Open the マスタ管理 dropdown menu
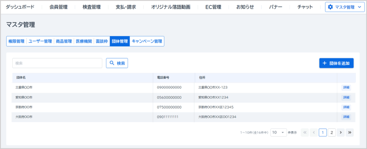The image size is (367, 149). click(344, 7)
